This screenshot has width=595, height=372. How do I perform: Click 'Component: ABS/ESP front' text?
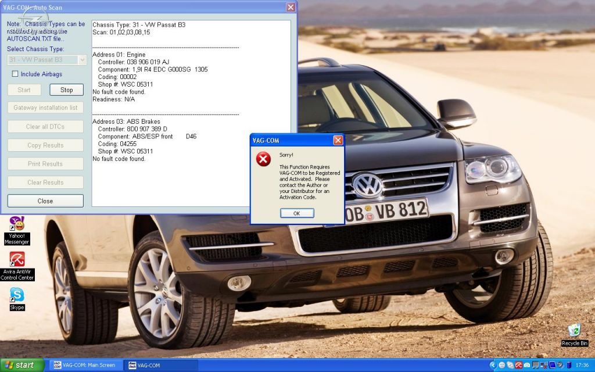135,136
